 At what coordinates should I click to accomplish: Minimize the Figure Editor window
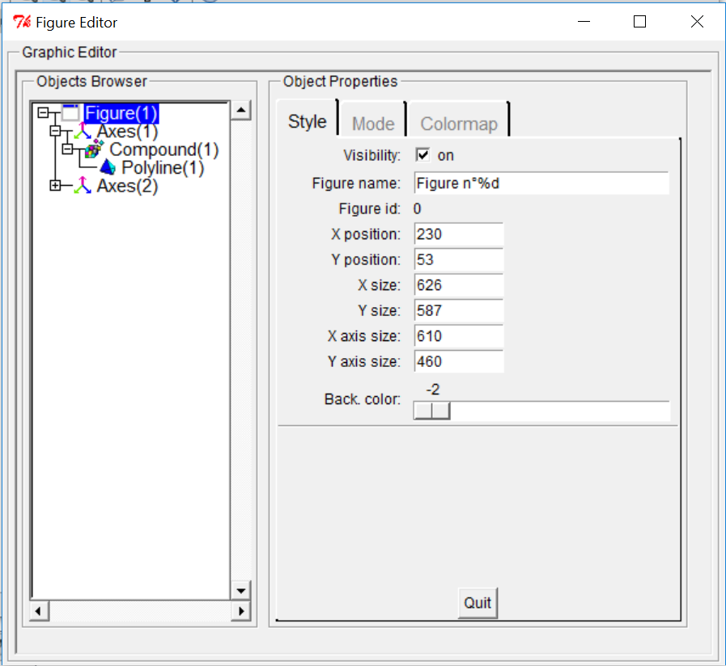[584, 22]
